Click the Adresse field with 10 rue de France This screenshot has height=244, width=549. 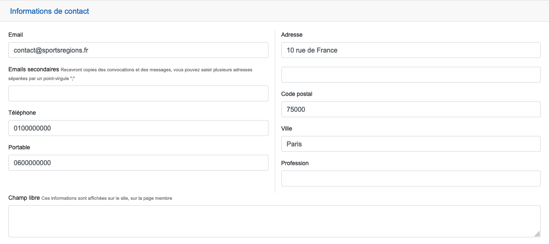coord(411,50)
